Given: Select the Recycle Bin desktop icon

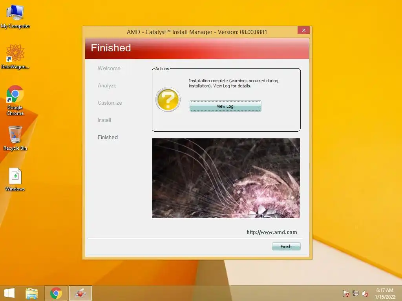Looking at the screenshot, I should pos(15,138).
